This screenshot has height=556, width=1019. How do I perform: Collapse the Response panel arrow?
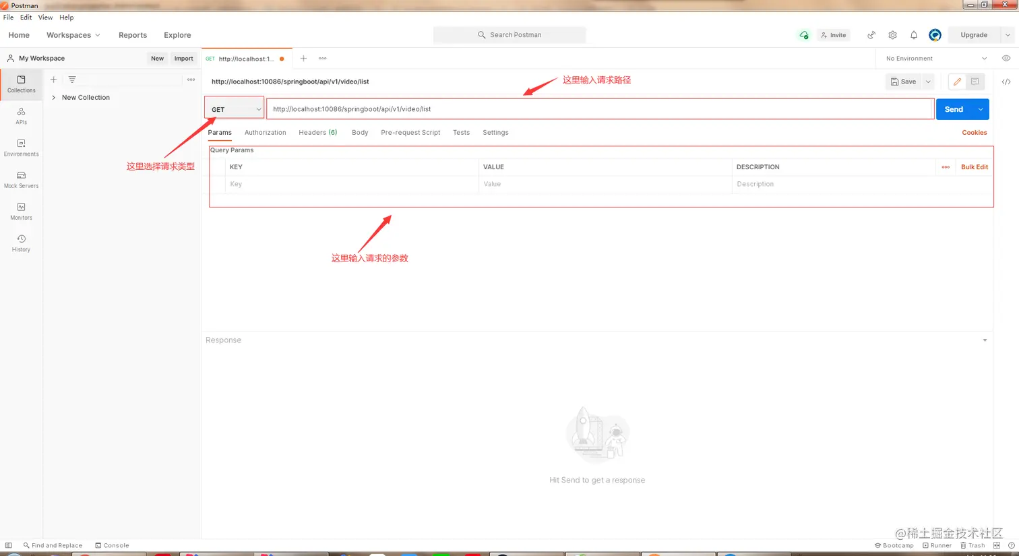985,340
